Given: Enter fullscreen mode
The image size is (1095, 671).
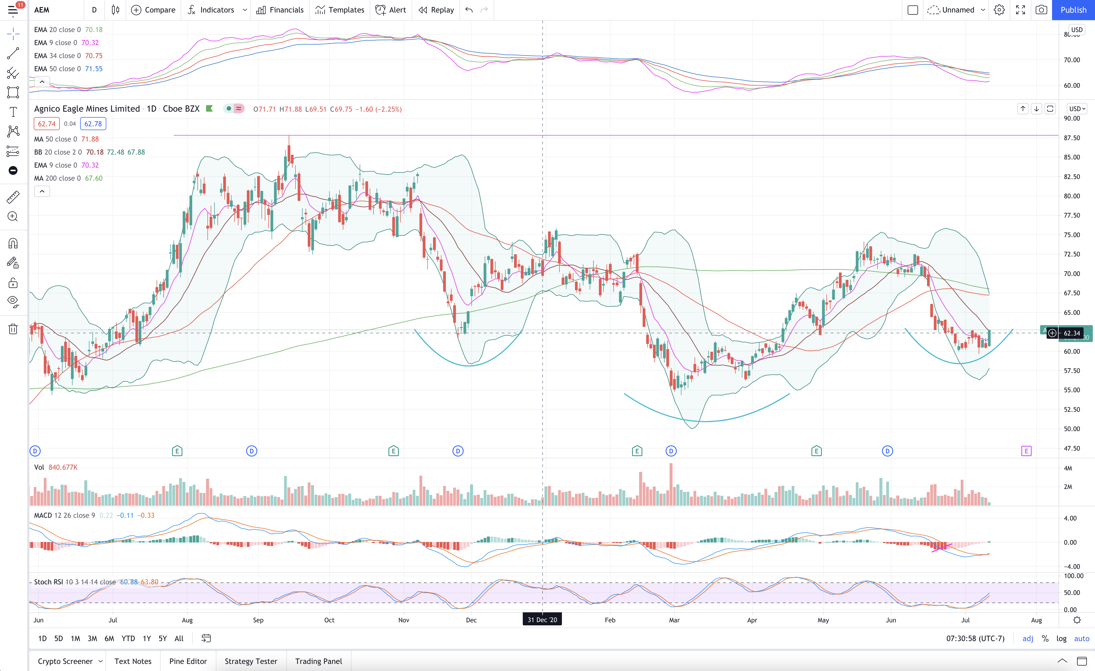Looking at the screenshot, I should [1020, 10].
